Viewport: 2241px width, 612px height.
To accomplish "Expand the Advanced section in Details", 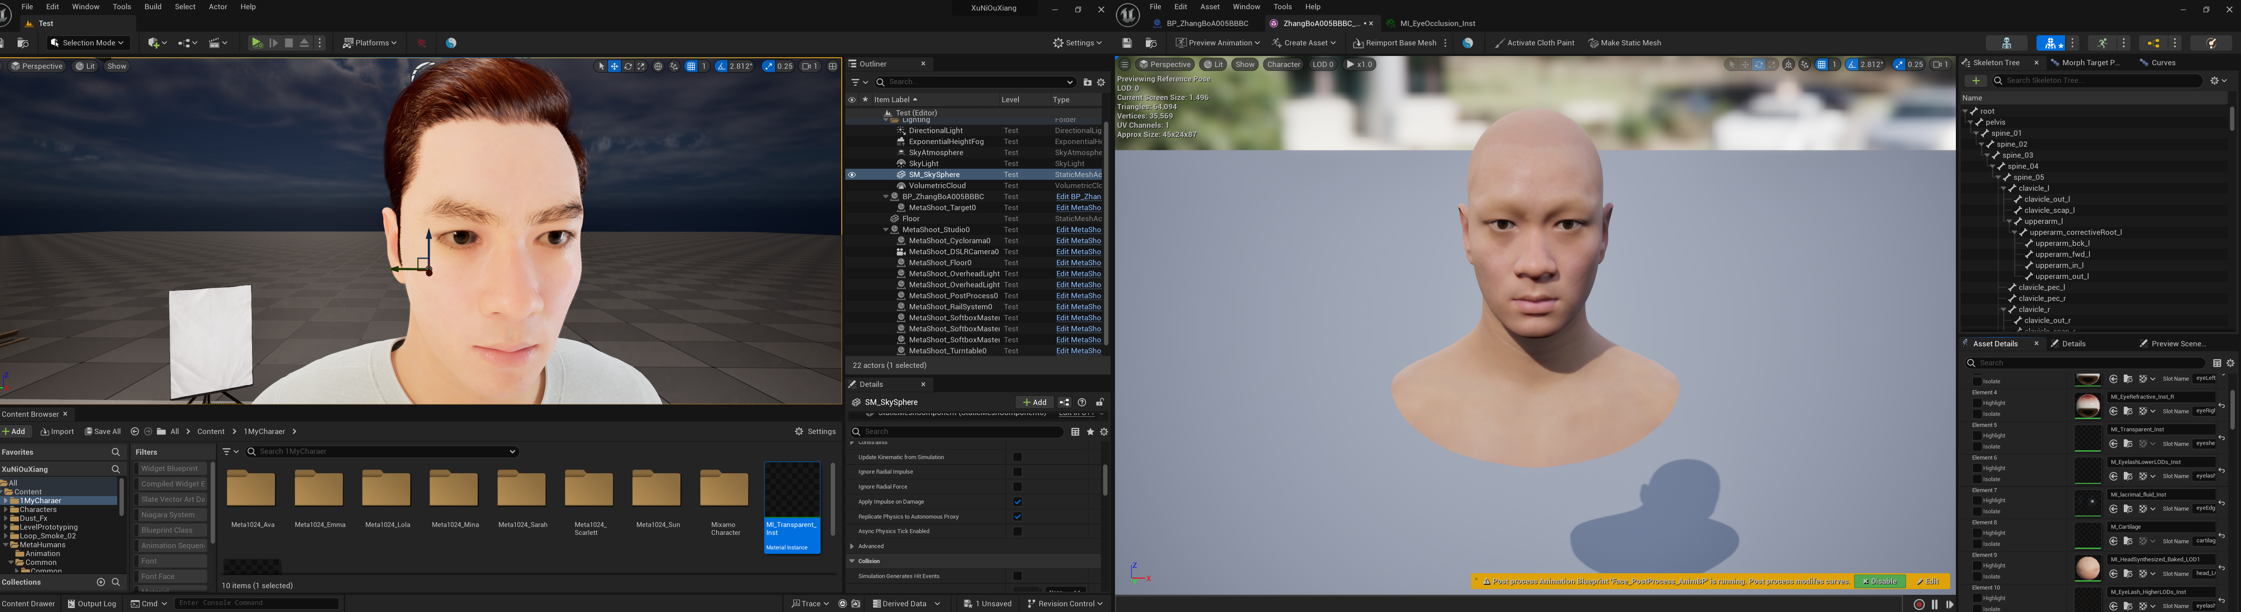I will tap(853, 547).
